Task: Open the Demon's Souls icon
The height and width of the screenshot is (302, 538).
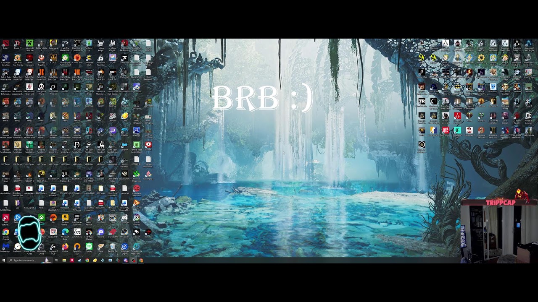Action: coord(5,175)
